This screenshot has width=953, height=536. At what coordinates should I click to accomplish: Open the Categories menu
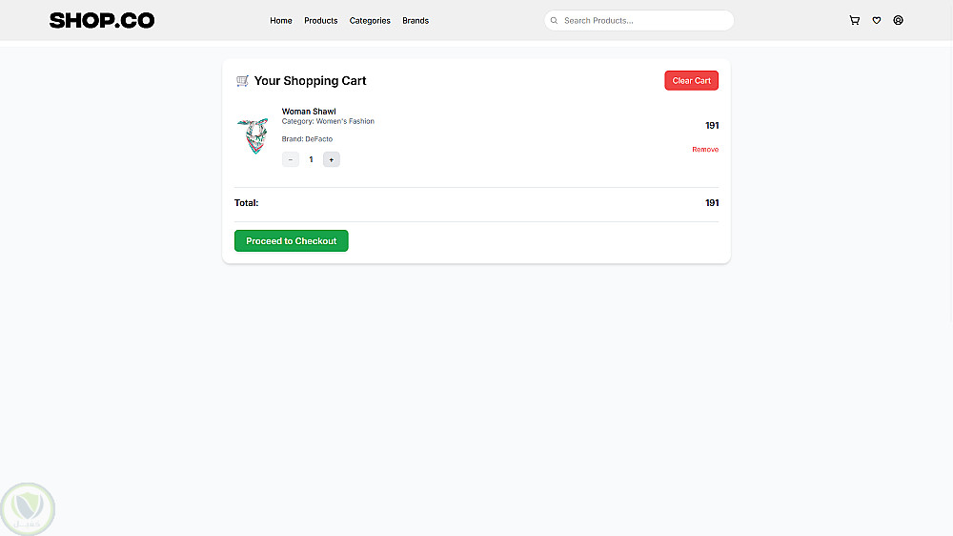[x=370, y=20]
